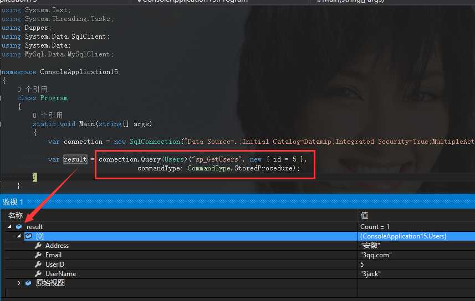The image size is (475, 301).
Task: Click the [0] item object icon
Action: click(28, 236)
